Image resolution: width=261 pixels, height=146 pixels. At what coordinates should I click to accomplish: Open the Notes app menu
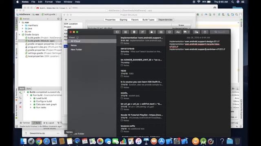tap(25, 2)
